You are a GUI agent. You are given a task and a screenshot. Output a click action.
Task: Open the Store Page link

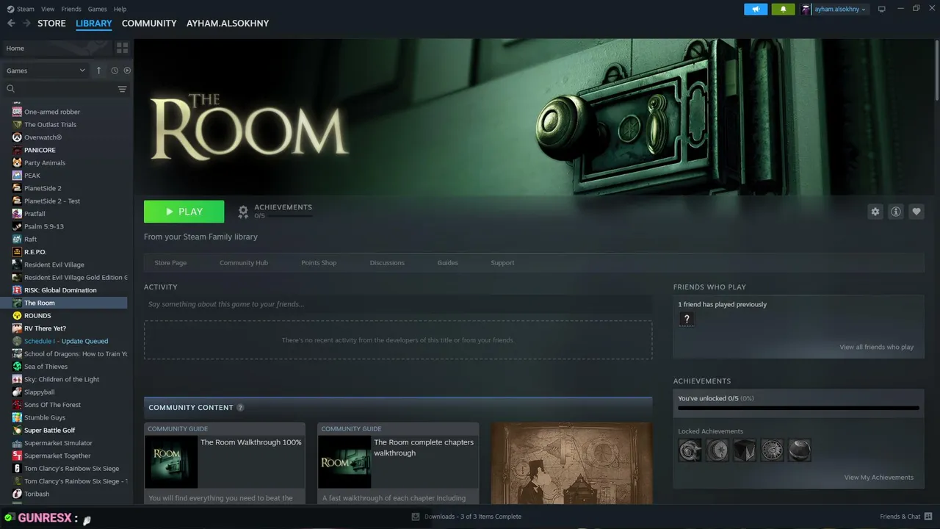tap(170, 263)
